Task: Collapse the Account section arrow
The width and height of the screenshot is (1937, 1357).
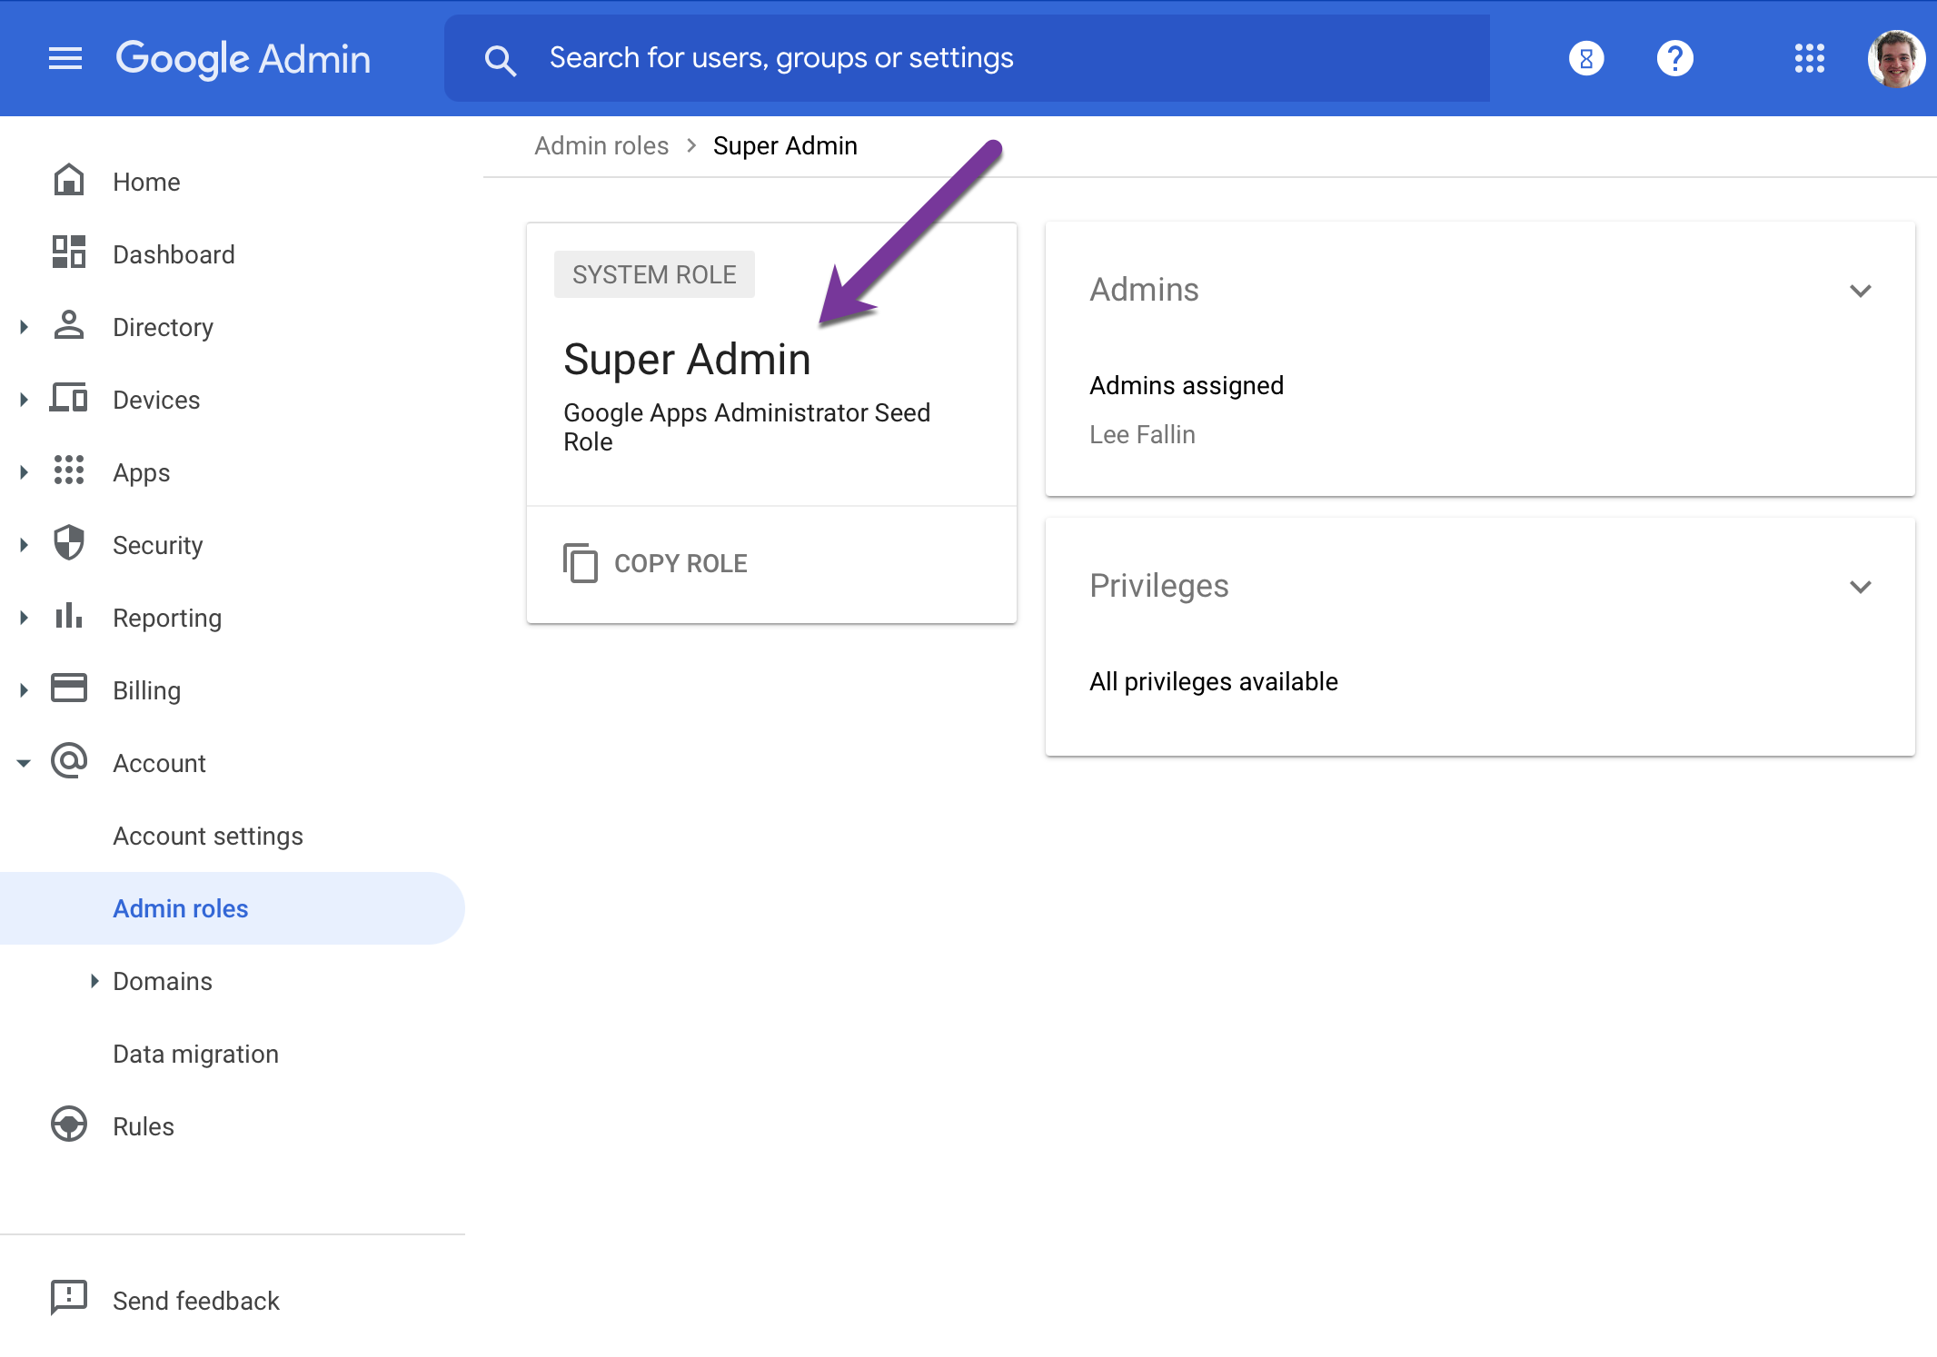Action: 25,763
